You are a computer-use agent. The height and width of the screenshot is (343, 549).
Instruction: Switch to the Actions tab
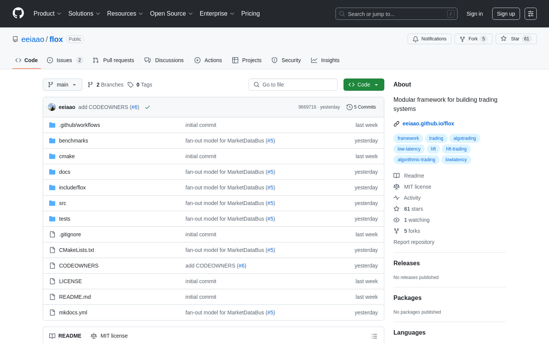208,60
